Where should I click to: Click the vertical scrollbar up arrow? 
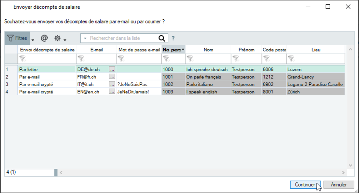point(350,49)
